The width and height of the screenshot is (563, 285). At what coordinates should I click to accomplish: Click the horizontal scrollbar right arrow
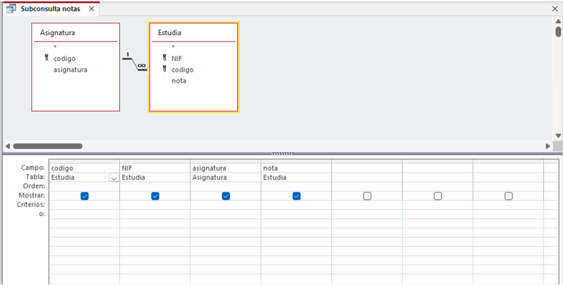(x=548, y=146)
